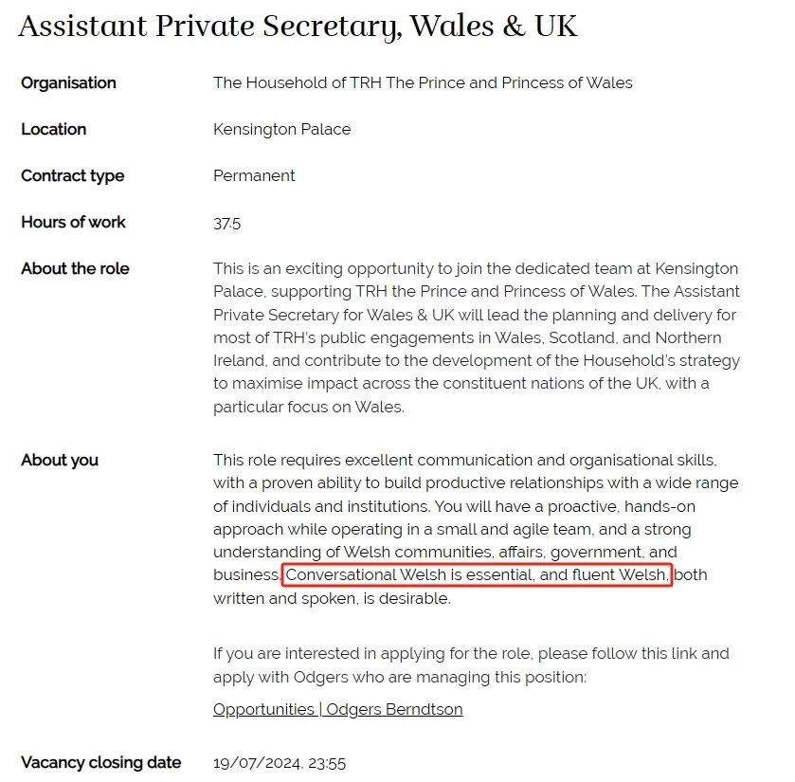This screenshot has height=782, width=795.
Task: Click the 'This role requires excellent communication' paragraph
Action: (x=476, y=529)
